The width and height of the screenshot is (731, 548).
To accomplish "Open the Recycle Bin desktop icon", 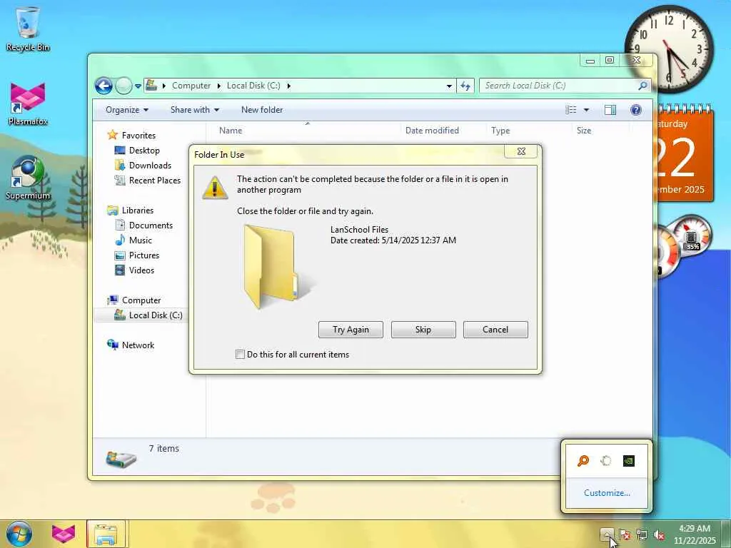I will pyautogui.click(x=28, y=29).
